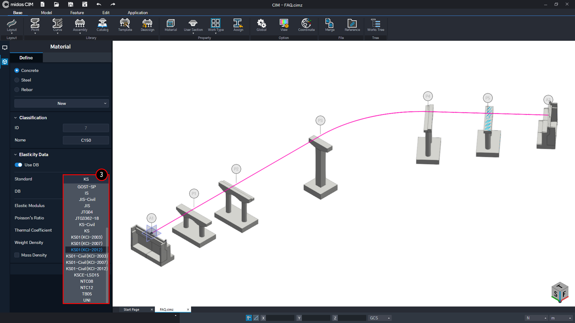Click the Undo arrow icon
Viewport: 575px width, 323px height.
pos(99,4)
